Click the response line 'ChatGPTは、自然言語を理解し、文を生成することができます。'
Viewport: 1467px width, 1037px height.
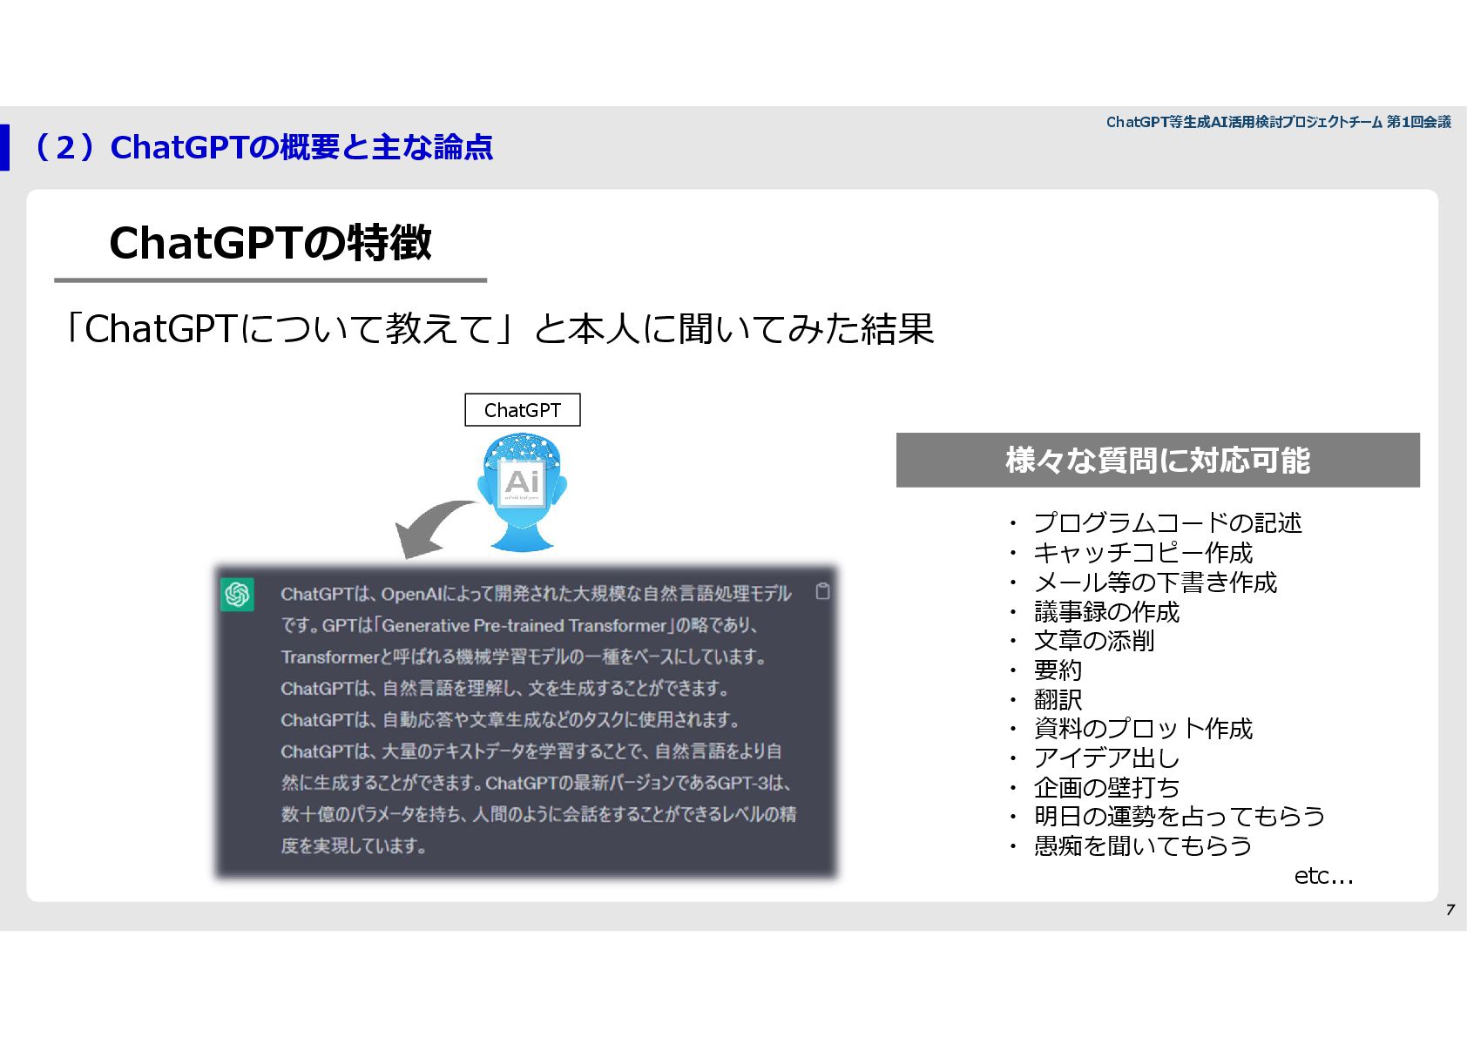coord(504,688)
